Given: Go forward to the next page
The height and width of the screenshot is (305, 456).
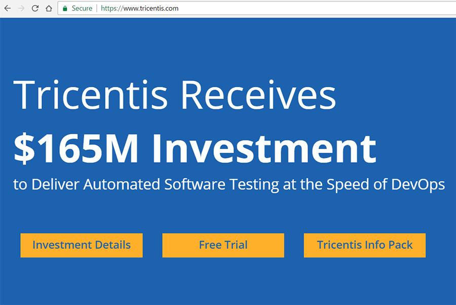Looking at the screenshot, I should [x=20, y=8].
